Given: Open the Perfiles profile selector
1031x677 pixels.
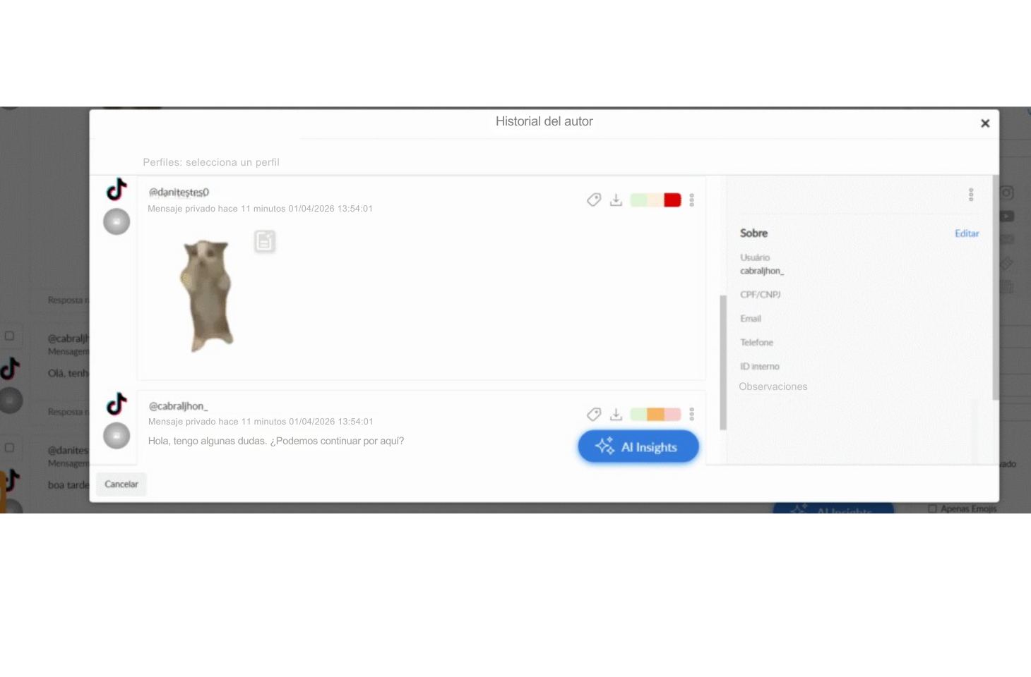Looking at the screenshot, I should 211,162.
